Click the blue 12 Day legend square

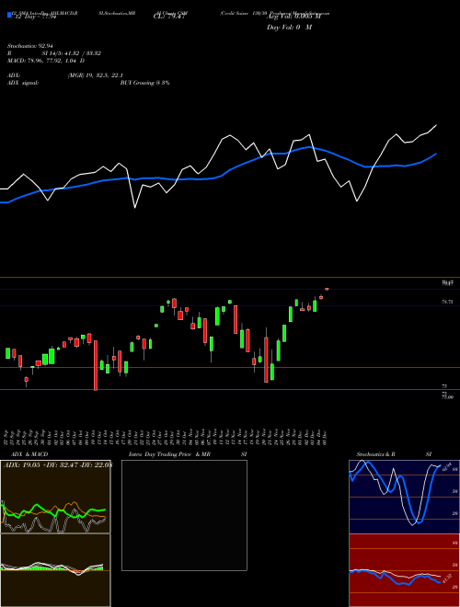tap(9, 15)
